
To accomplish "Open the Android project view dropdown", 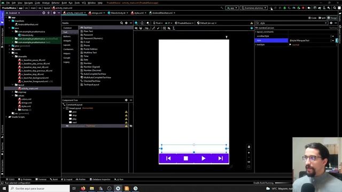I will [13, 13].
